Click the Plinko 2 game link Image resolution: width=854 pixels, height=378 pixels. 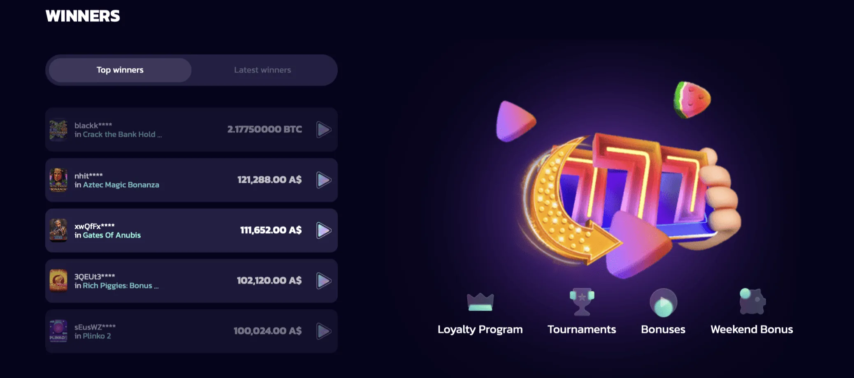click(x=97, y=336)
